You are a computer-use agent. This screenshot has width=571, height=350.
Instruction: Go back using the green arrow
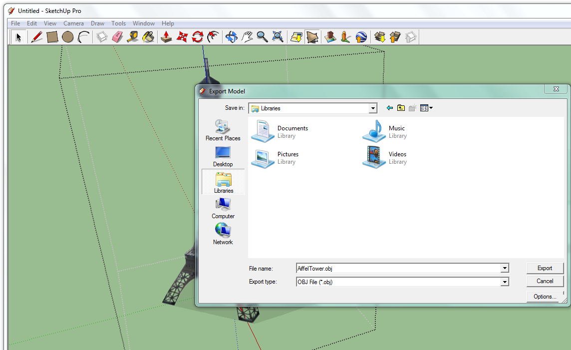390,108
